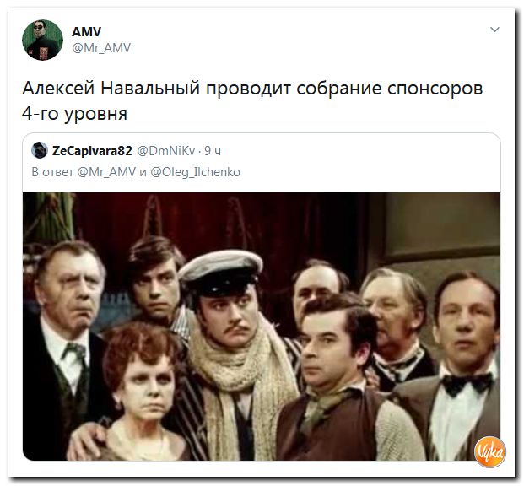
Task: Open quoted tweet via 'В ответ' text
Action: (52, 172)
